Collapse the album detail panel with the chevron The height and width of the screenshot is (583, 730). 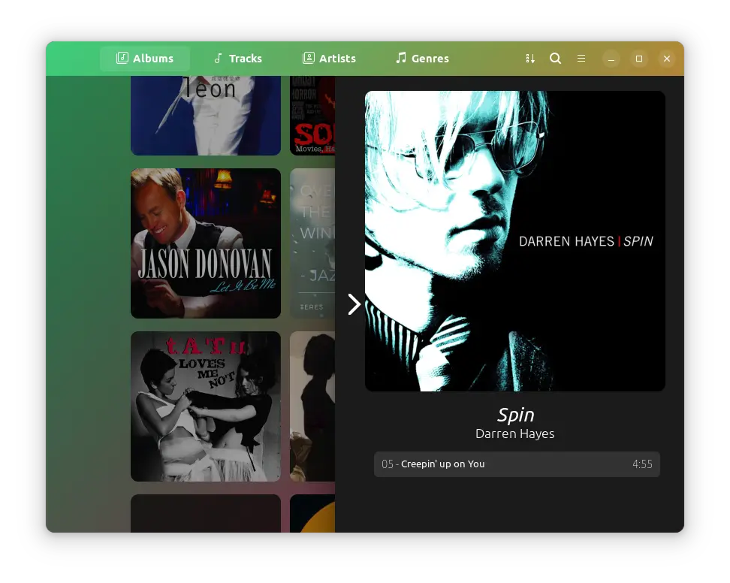tap(354, 304)
